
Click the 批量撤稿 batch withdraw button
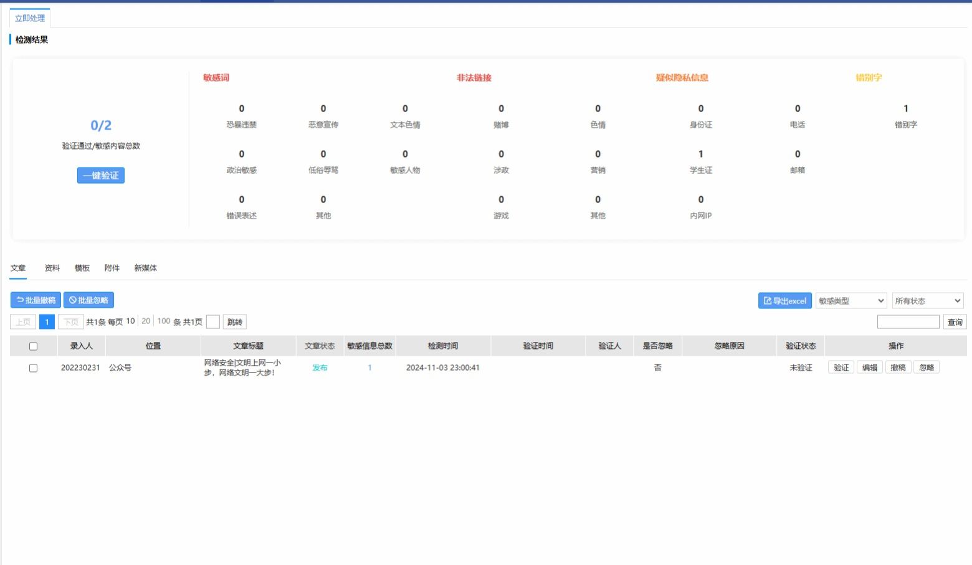pyautogui.click(x=36, y=300)
